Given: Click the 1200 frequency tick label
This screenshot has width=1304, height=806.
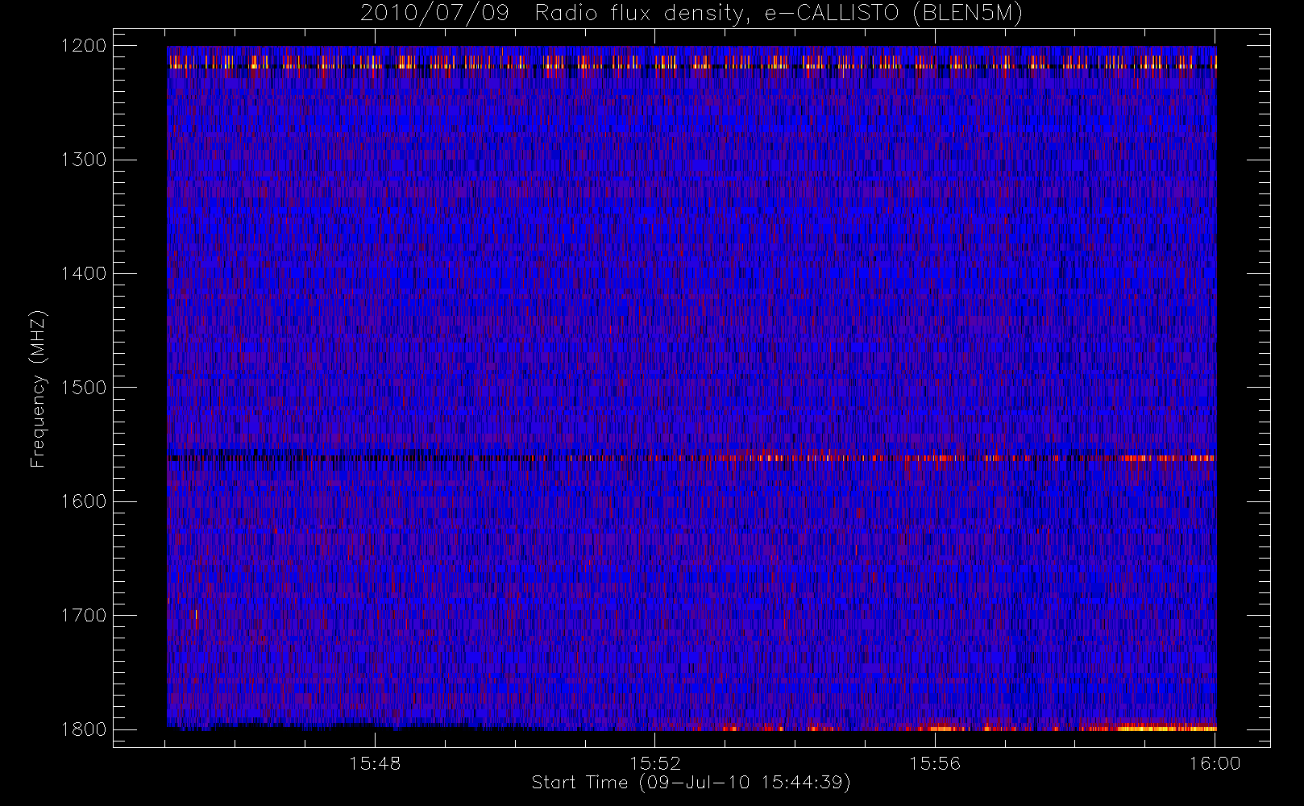Looking at the screenshot, I should [x=84, y=46].
